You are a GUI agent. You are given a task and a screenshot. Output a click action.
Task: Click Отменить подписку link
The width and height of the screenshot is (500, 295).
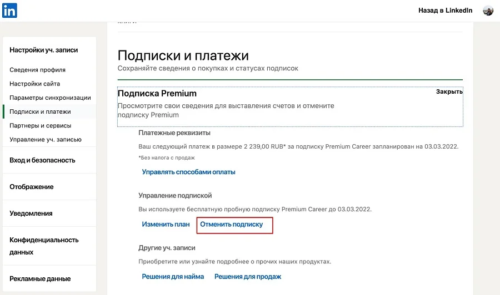coord(232,225)
